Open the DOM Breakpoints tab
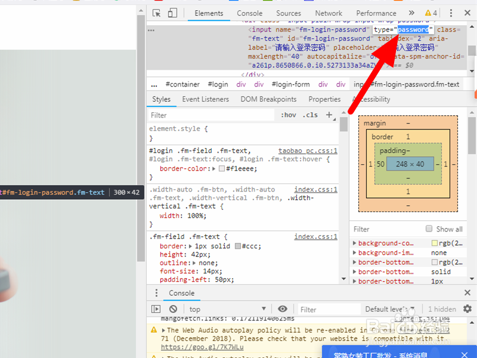477x358 pixels. pyautogui.click(x=268, y=99)
